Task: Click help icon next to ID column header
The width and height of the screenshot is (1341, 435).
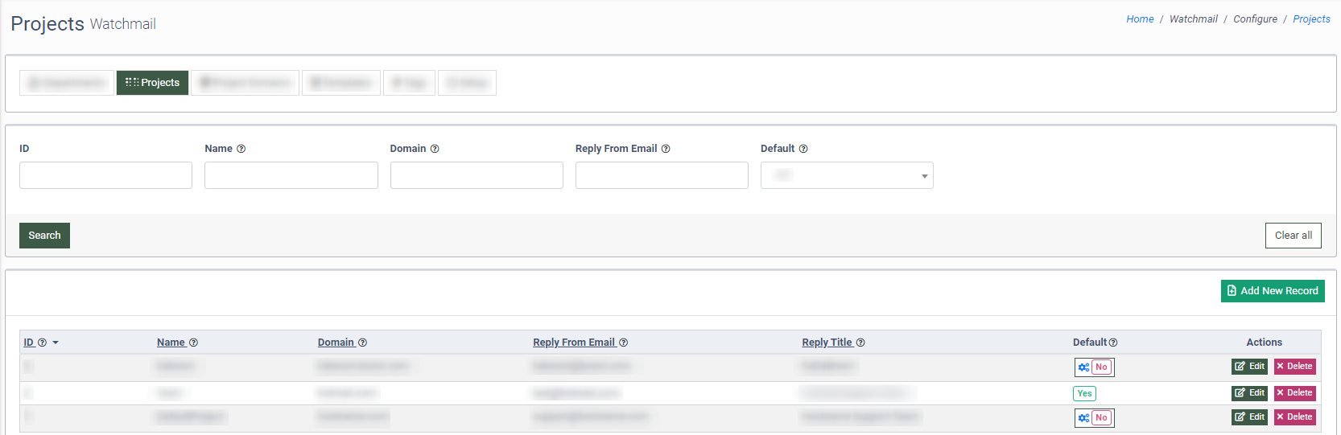Action: click(42, 343)
